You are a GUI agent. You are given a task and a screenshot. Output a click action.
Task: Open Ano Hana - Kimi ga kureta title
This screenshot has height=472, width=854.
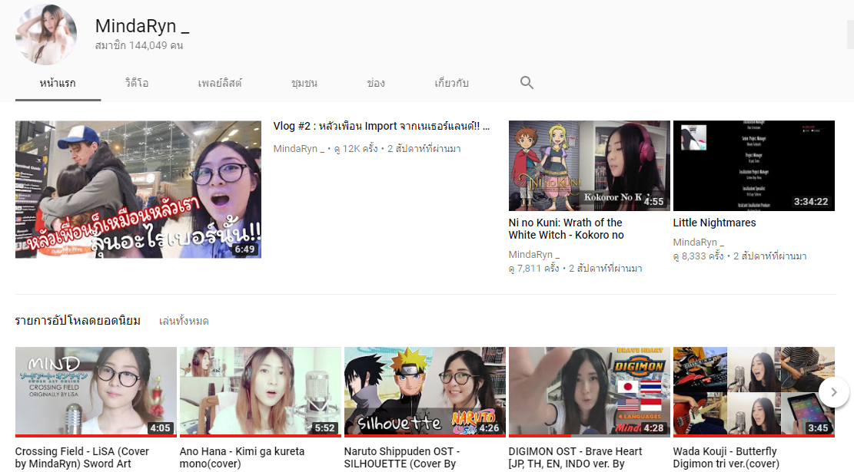coord(242,457)
